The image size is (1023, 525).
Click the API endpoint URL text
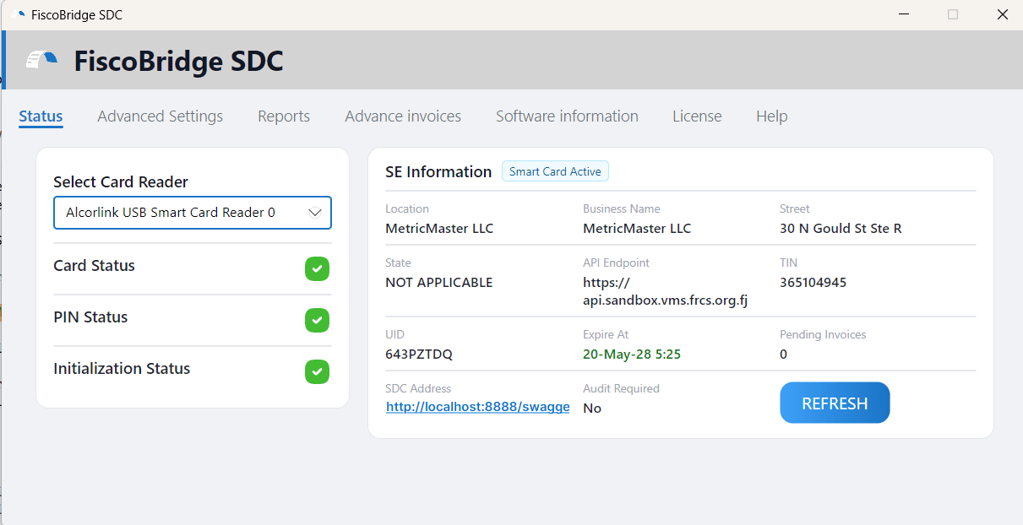tap(665, 291)
